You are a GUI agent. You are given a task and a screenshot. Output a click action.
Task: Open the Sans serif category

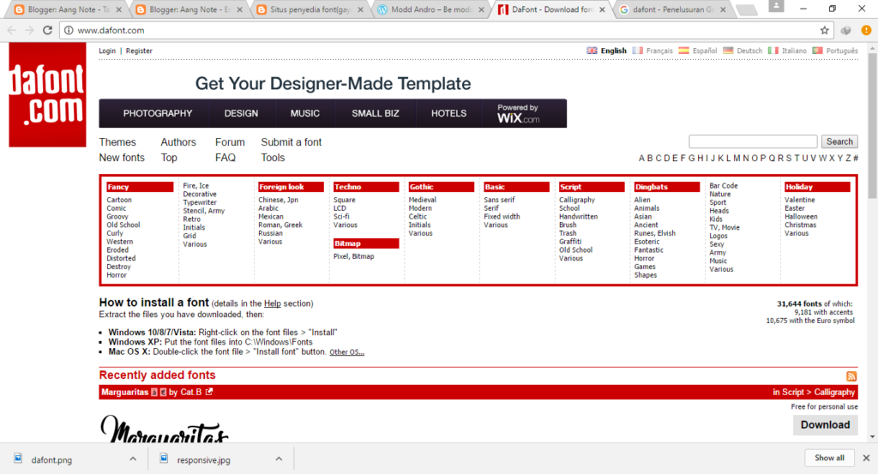pyautogui.click(x=499, y=200)
